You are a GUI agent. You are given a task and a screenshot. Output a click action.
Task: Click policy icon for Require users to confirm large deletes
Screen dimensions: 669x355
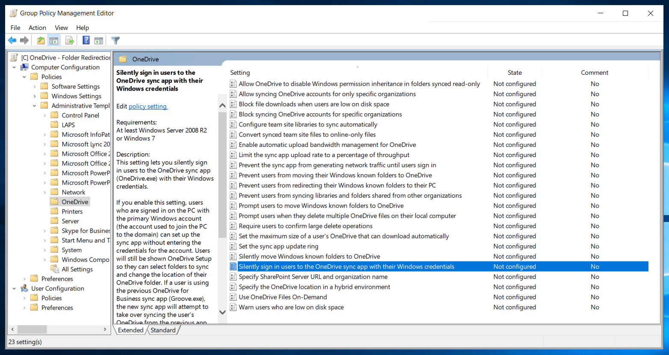[x=233, y=226]
